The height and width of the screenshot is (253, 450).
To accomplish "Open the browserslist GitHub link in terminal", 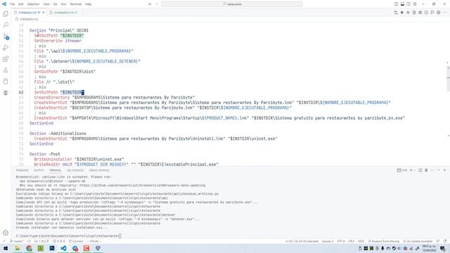I will pyautogui.click(x=142, y=186).
